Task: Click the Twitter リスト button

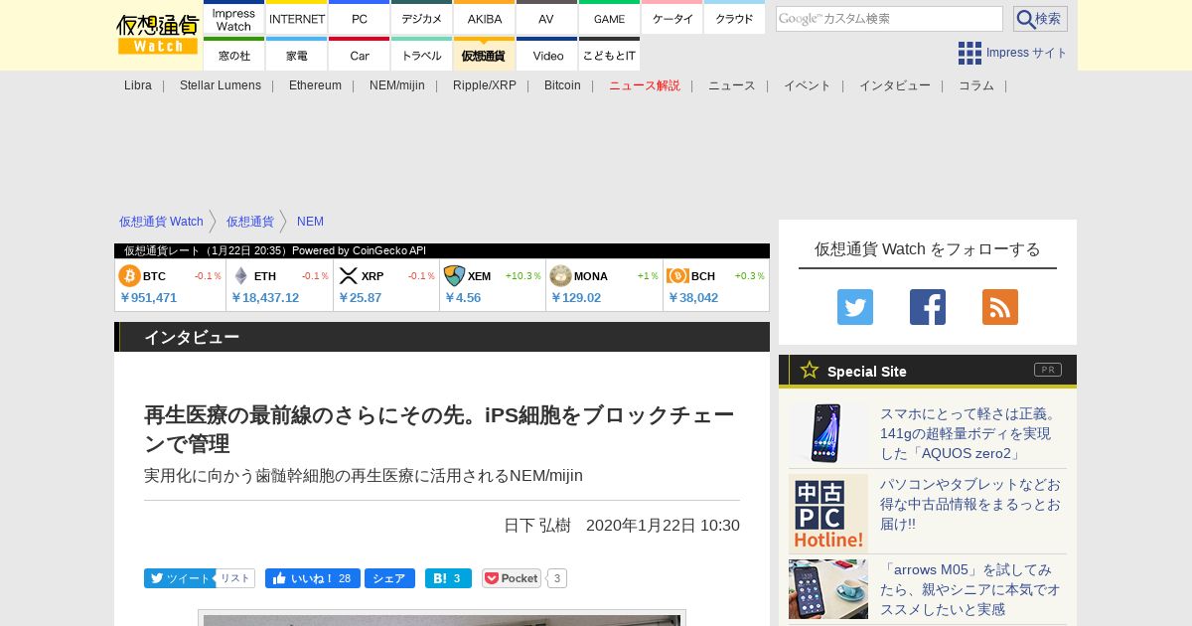Action: coord(235,578)
